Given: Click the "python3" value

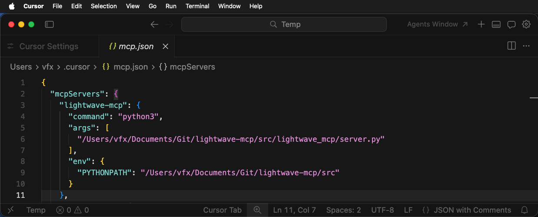Looking at the screenshot, I should pos(139,117).
